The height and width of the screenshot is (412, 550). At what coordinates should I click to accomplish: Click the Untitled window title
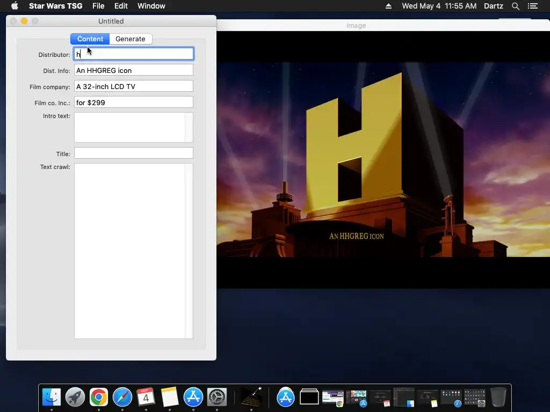(111, 21)
